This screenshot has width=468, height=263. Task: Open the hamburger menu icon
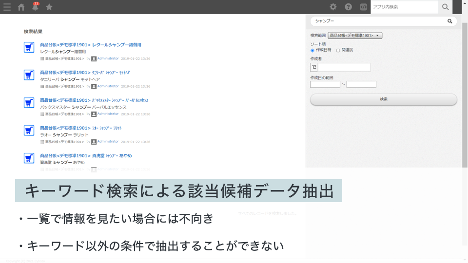pyautogui.click(x=7, y=7)
